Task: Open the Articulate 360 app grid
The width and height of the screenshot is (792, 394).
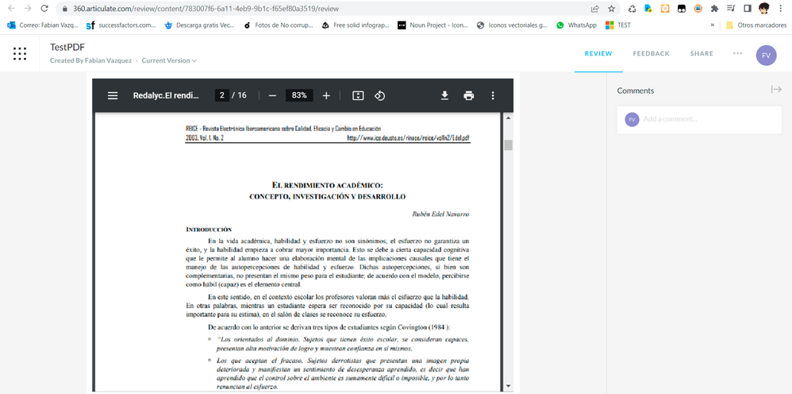Action: click(20, 53)
